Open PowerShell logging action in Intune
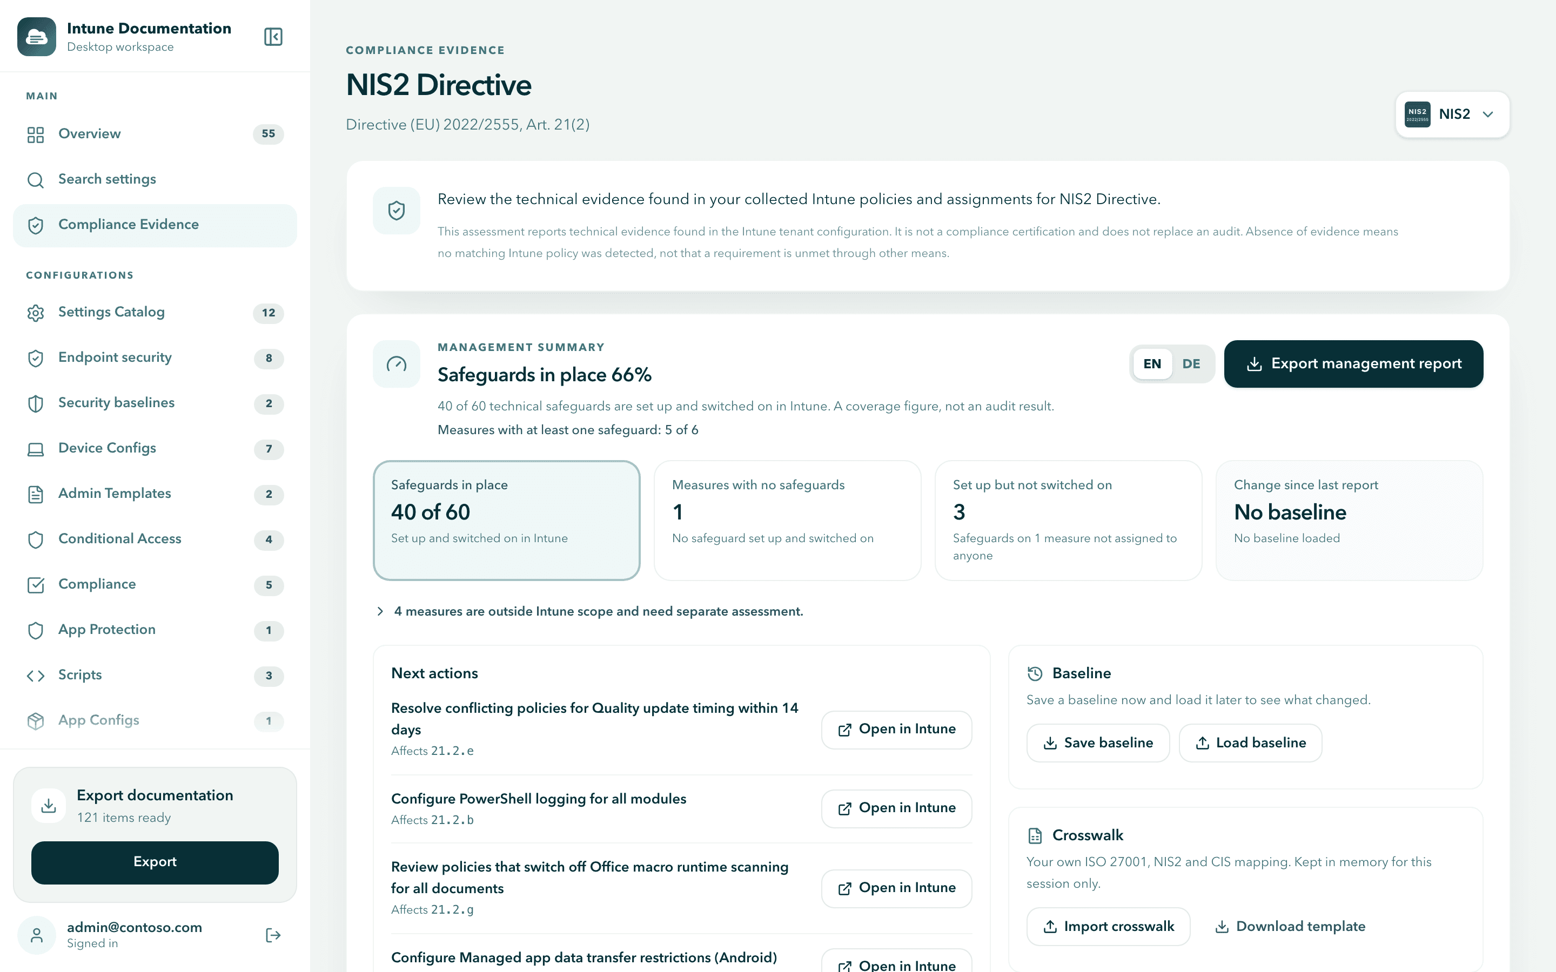This screenshot has width=1556, height=972. (x=896, y=808)
